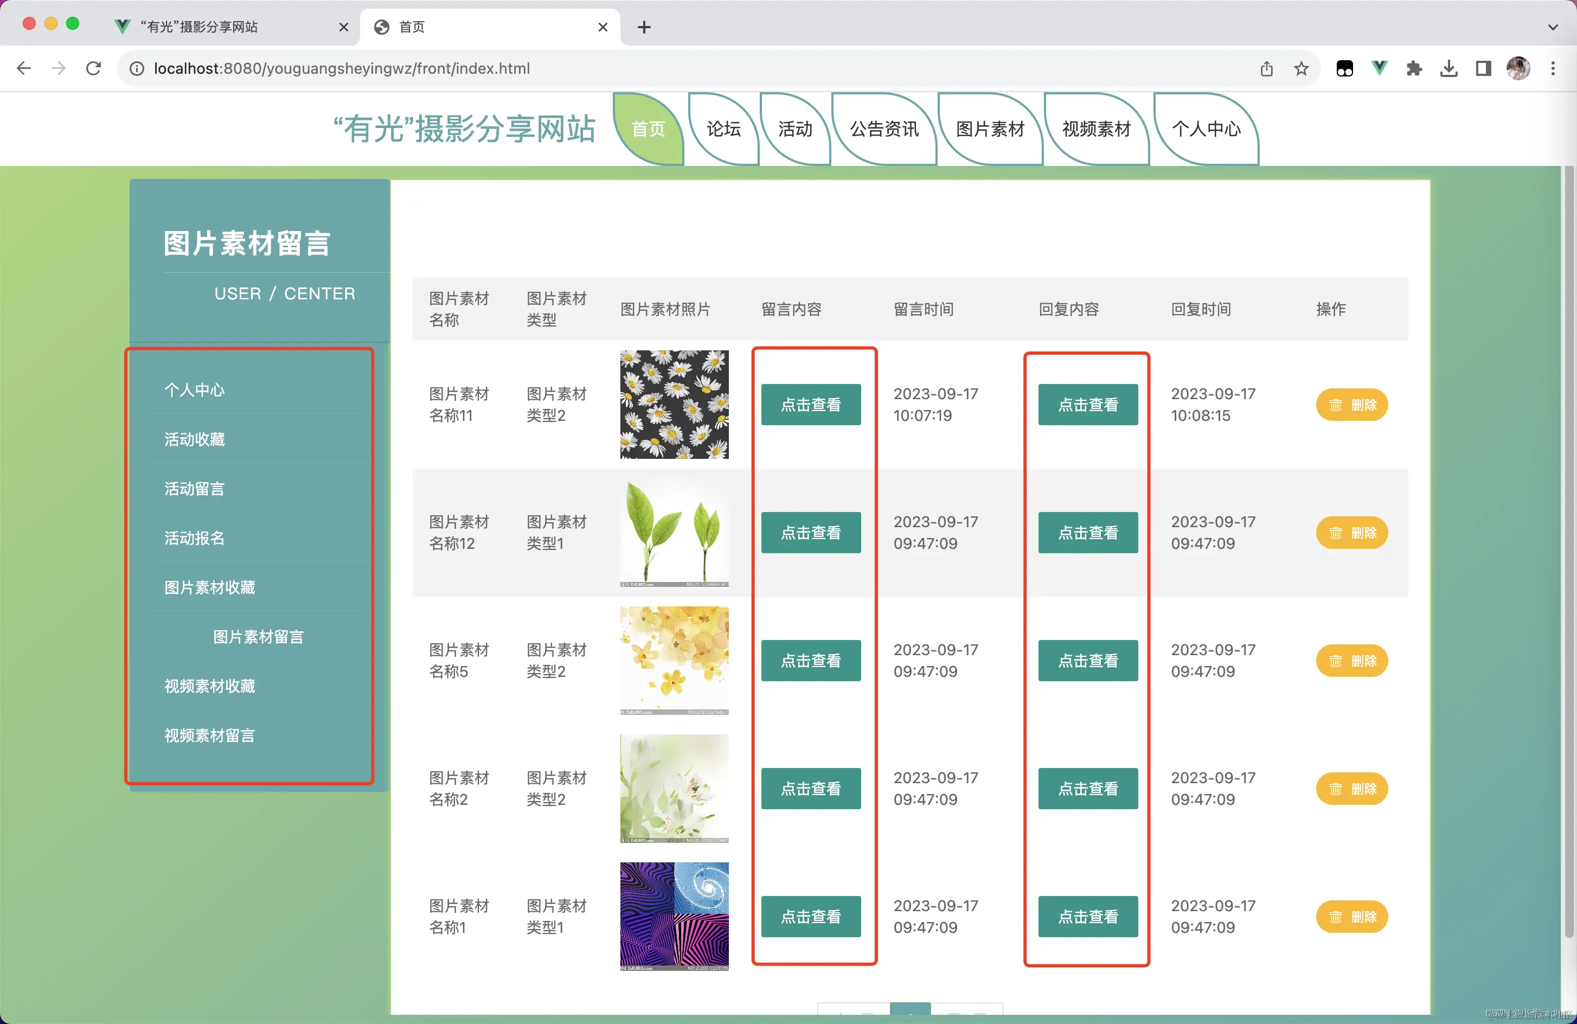The height and width of the screenshot is (1024, 1577).
Task: Open the browser extensions puzzle icon
Action: (1414, 68)
